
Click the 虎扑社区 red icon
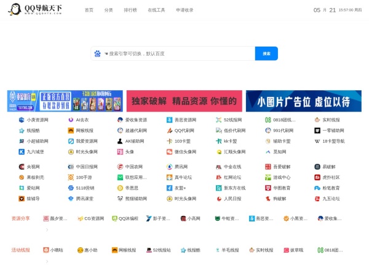(317, 177)
